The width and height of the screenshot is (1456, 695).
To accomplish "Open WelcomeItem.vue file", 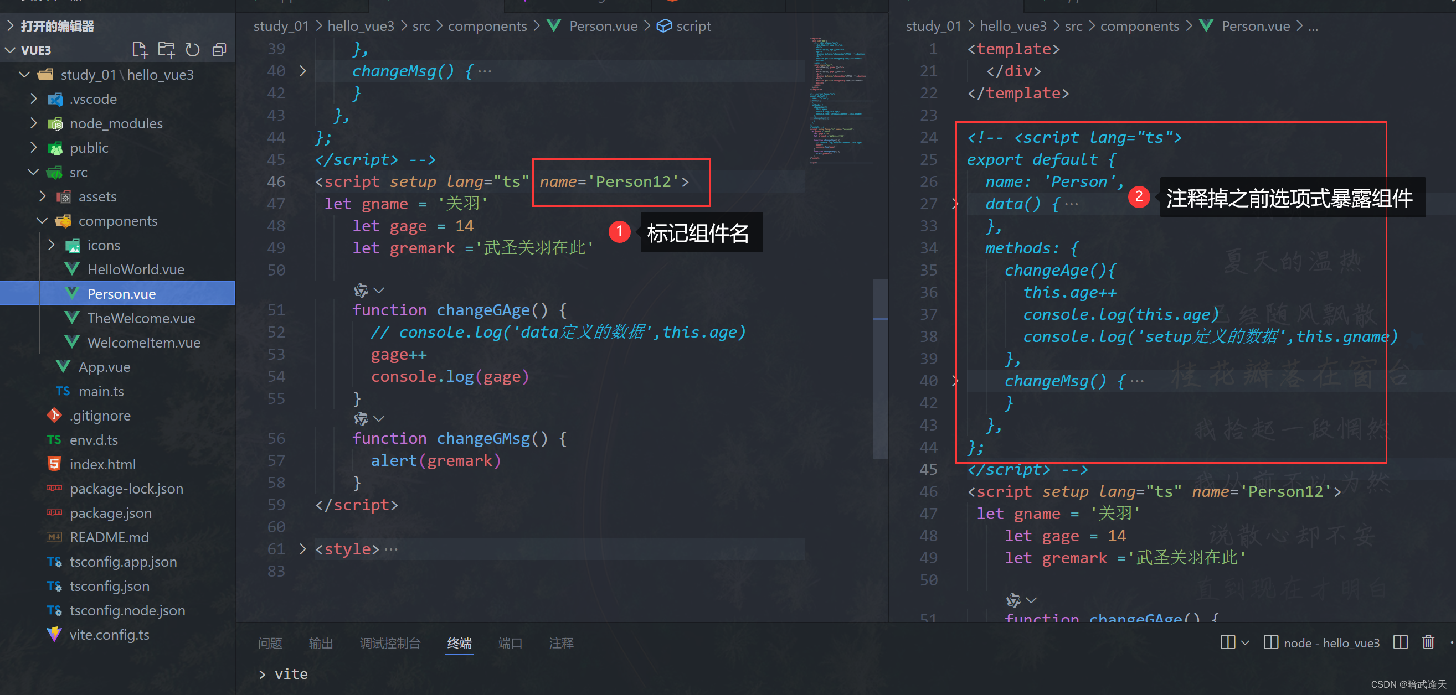I will click(x=143, y=342).
